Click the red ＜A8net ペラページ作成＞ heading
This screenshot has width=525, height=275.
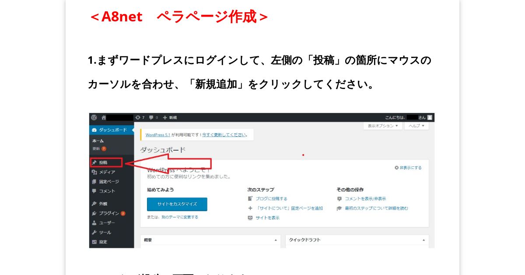pos(178,17)
